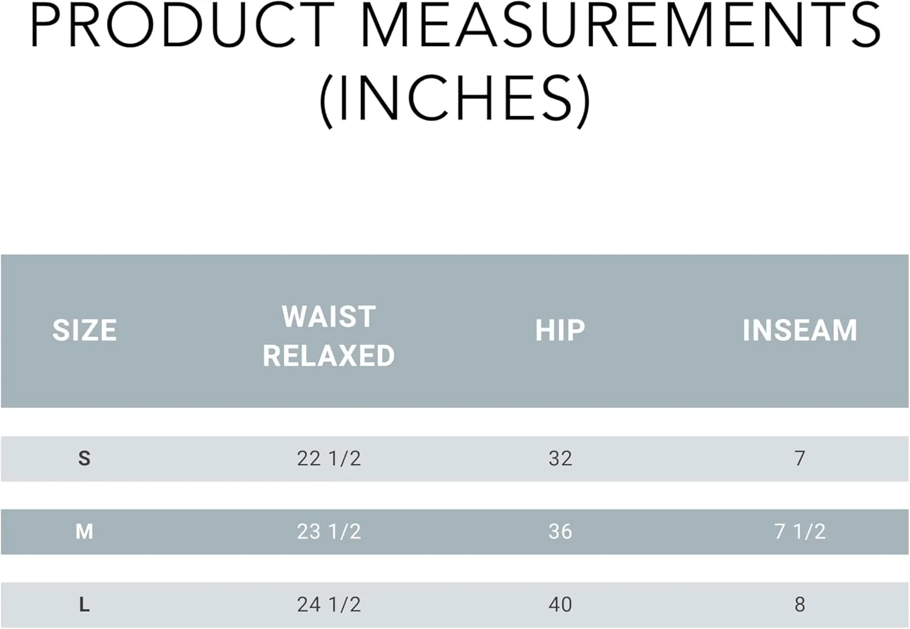
Task: Click the M size row label
Action: point(84,532)
